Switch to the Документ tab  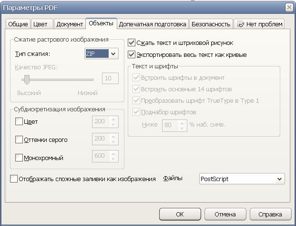(x=70, y=24)
